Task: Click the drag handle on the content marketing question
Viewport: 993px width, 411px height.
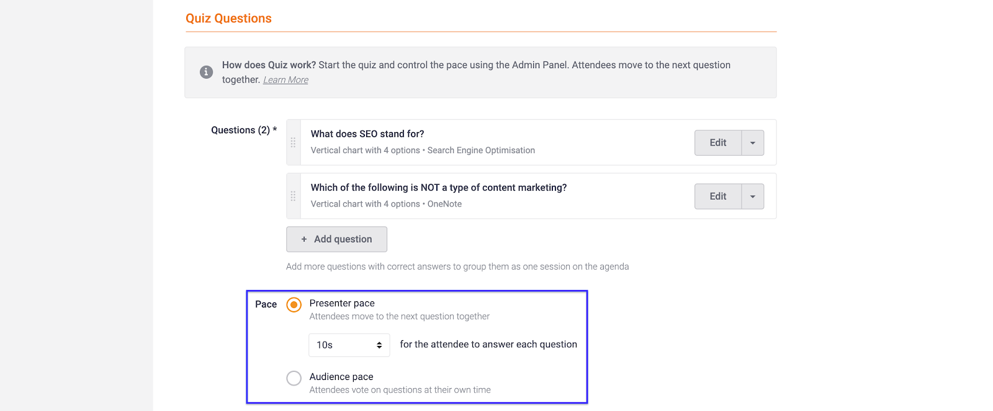Action: (293, 196)
